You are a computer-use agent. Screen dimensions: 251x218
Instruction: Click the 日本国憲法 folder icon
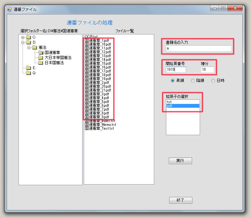coord(41,63)
